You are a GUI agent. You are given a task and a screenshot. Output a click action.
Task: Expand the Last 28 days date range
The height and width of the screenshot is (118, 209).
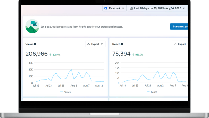[158, 8]
